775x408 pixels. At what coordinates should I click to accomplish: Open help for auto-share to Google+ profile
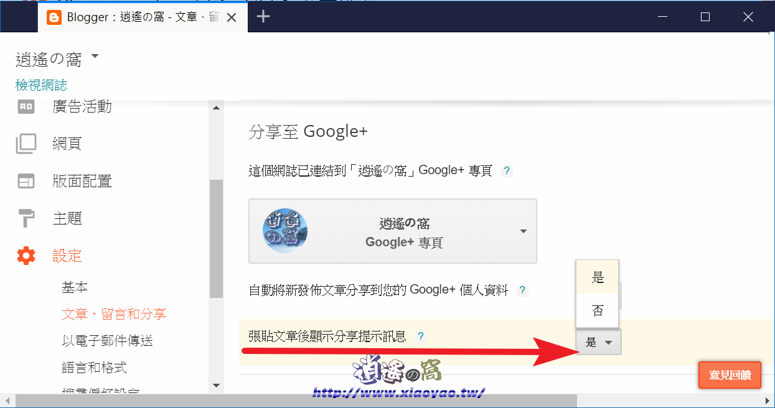click(x=522, y=290)
